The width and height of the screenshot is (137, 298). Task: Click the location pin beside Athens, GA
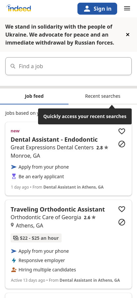(12, 225)
